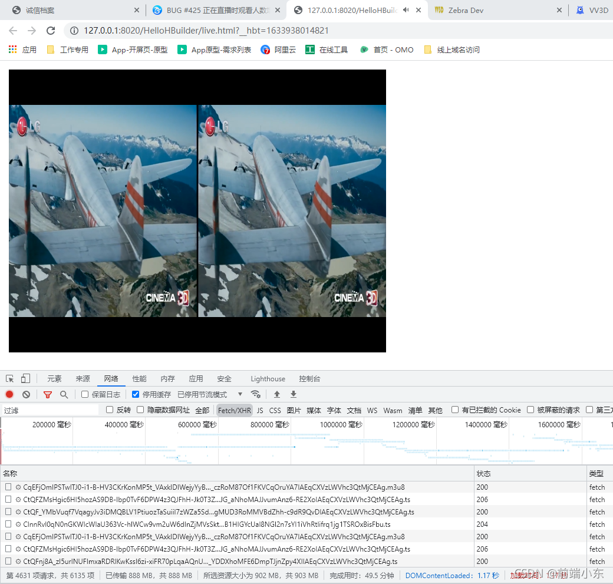This screenshot has height=584, width=613.
Task: Activate the DevTools inspect element picker
Action: pos(10,378)
